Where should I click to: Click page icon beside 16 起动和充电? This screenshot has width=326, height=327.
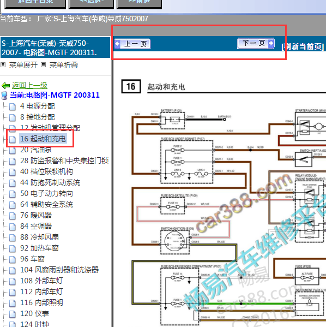pyautogui.click(x=13, y=139)
